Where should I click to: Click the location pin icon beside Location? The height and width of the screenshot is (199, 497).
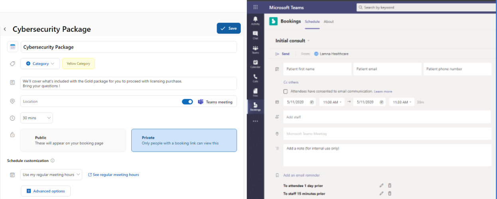13,101
